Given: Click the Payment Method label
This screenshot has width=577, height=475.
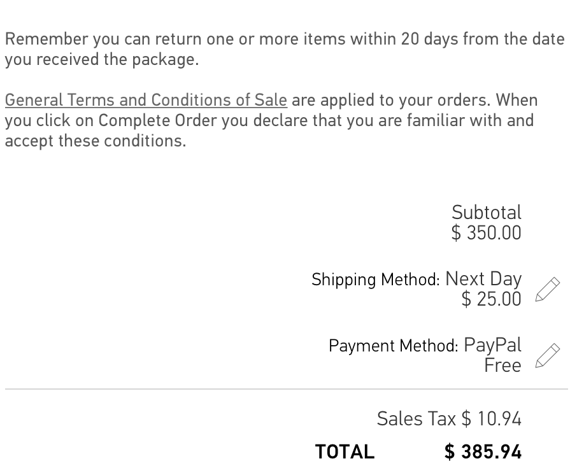Looking at the screenshot, I should coord(393,346).
